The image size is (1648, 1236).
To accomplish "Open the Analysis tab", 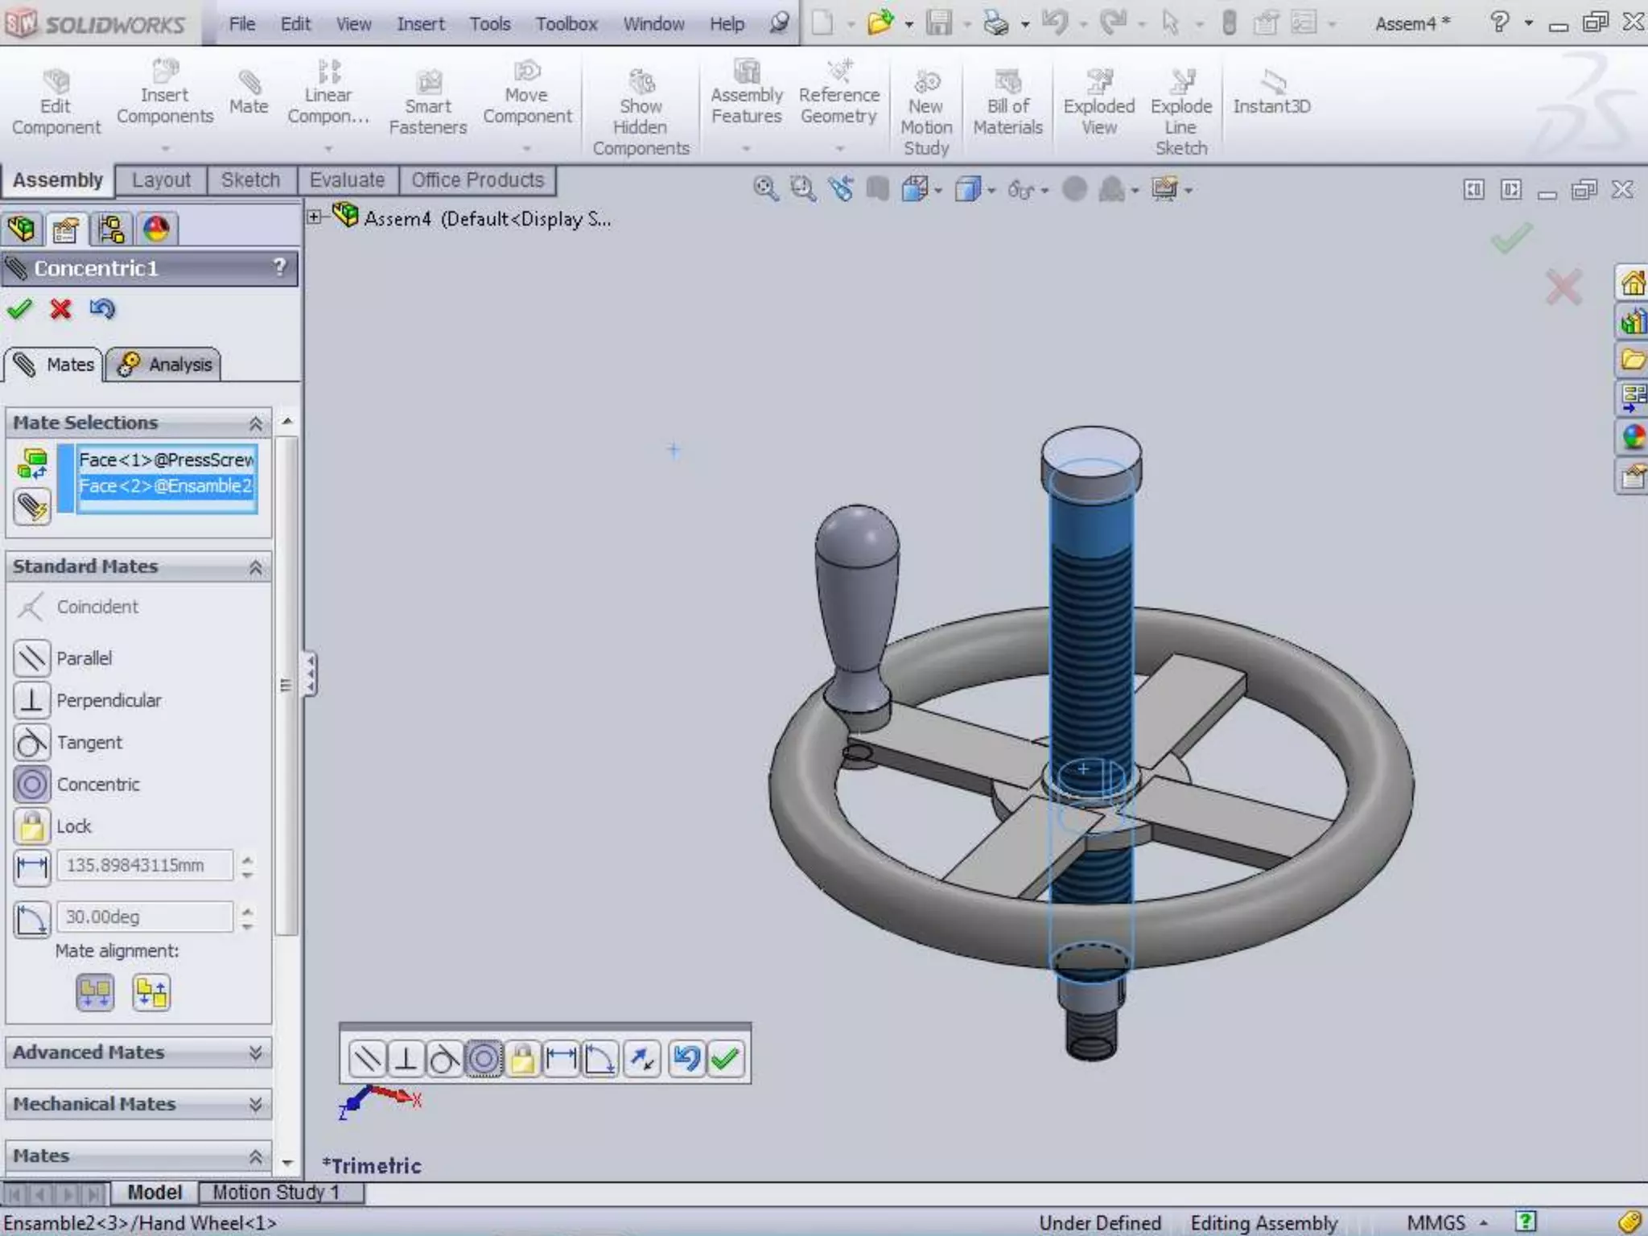I will [x=164, y=365].
